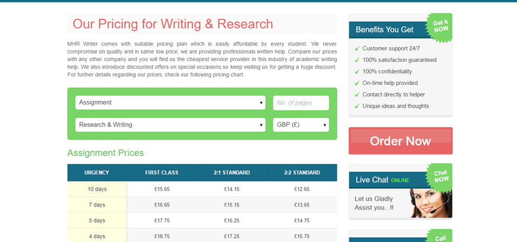Image resolution: width=517 pixels, height=242 pixels.
Task: Click the Our Pricing for Writing & Research heading
Action: pyautogui.click(x=173, y=24)
